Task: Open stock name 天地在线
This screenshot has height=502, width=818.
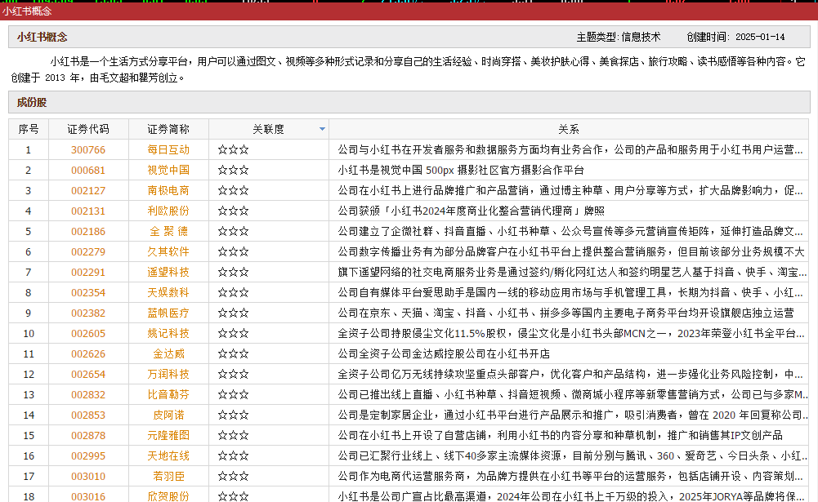Action: point(168,456)
